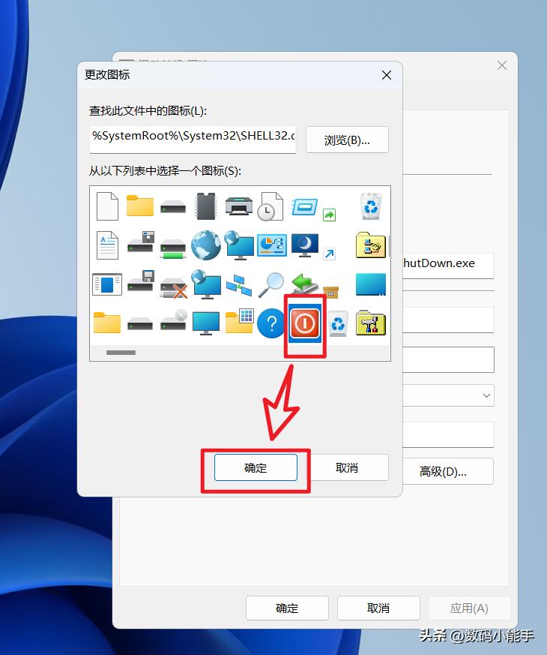
Task: Click the icon file path field
Action: [x=193, y=139]
